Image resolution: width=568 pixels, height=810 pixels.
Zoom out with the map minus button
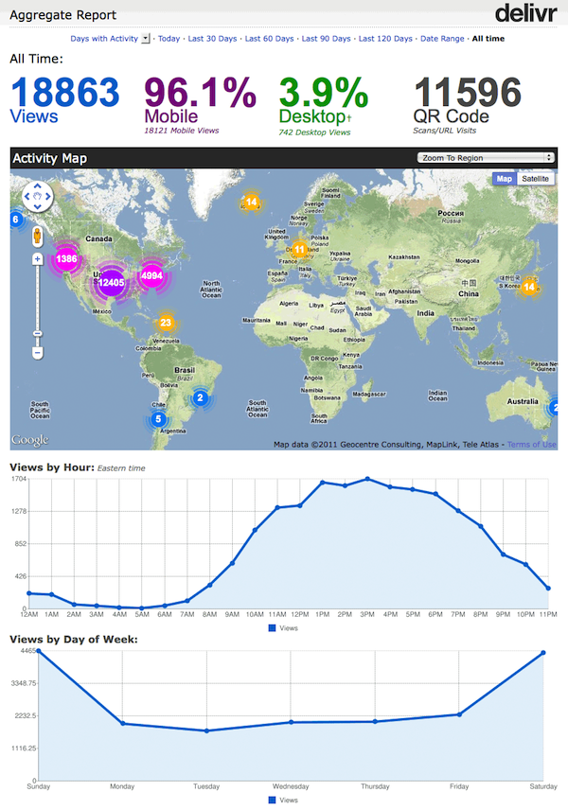37,353
